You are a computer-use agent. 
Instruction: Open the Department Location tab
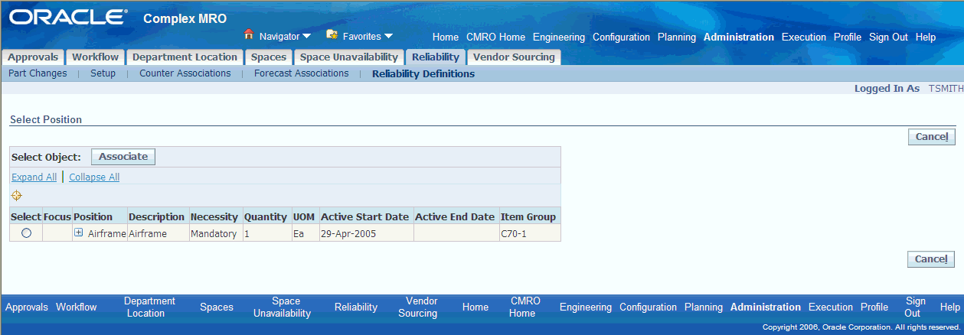point(185,57)
